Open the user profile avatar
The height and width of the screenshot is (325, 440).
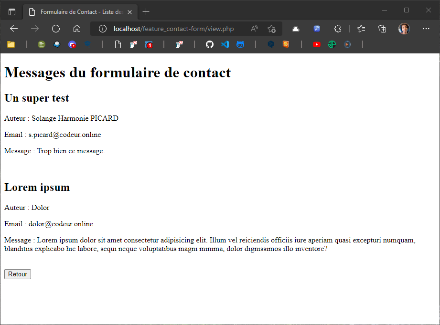[x=404, y=29]
